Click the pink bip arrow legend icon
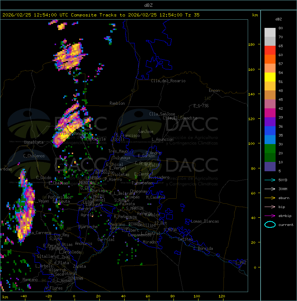 tap(270, 207)
